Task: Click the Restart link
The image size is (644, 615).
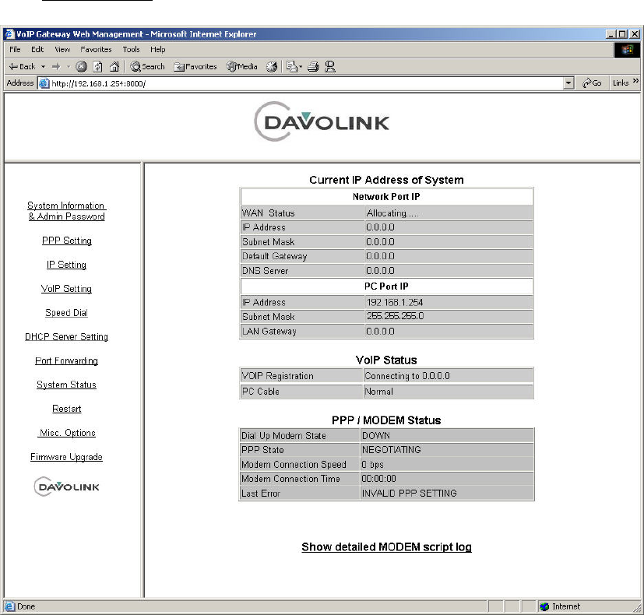Action: (x=66, y=409)
